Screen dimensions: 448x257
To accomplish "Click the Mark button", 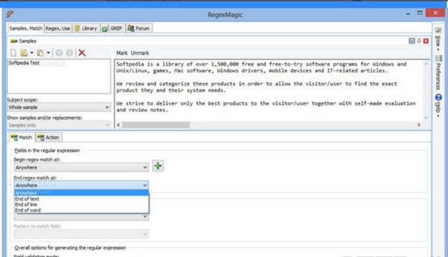I will coord(121,53).
